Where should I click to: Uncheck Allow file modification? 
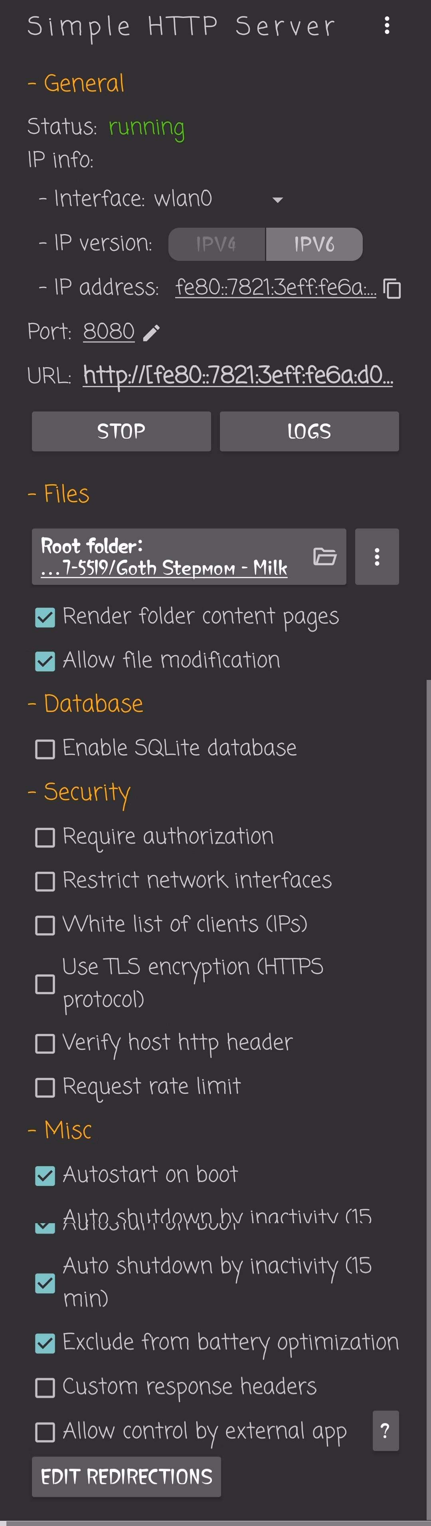click(45, 661)
